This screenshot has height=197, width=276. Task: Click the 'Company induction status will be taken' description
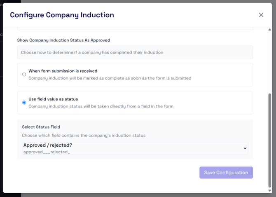coord(101,106)
